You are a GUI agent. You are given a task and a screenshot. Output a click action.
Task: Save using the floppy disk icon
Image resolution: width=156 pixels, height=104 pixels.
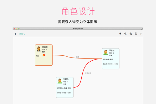point(136,34)
